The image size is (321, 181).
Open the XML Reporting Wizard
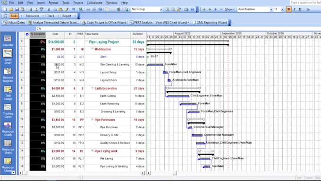[210, 23]
